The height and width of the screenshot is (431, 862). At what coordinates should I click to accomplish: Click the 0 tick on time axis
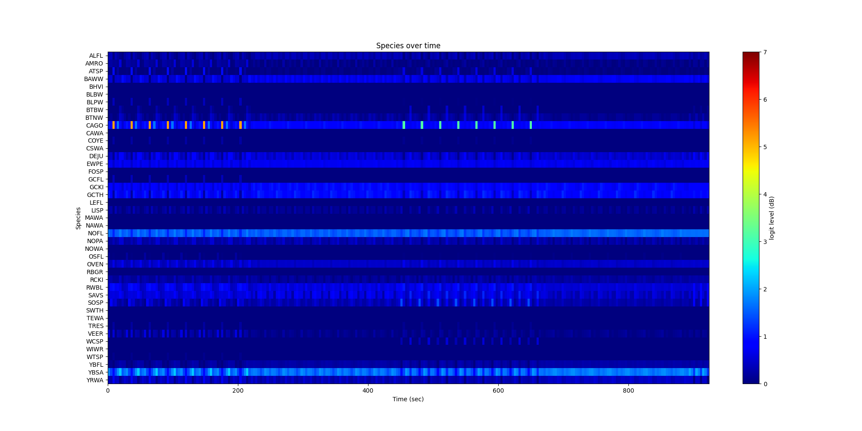click(x=108, y=390)
